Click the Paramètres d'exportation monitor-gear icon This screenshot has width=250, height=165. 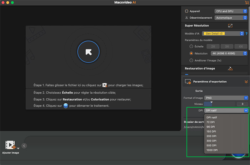click(188, 82)
